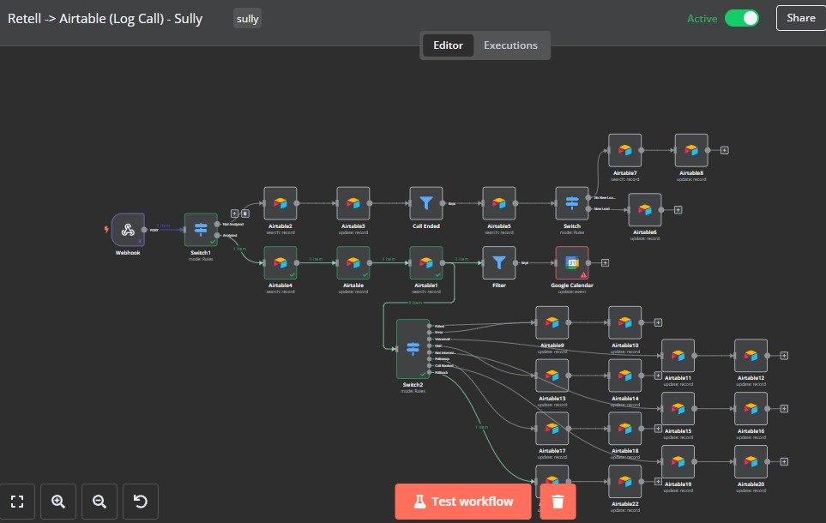Select the Call Ended filter node
Viewport: 826px width, 523px height.
pos(426,203)
